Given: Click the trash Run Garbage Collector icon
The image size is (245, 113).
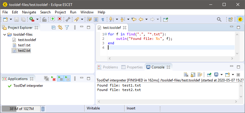Looking at the screenshot, I should click(x=43, y=109).
